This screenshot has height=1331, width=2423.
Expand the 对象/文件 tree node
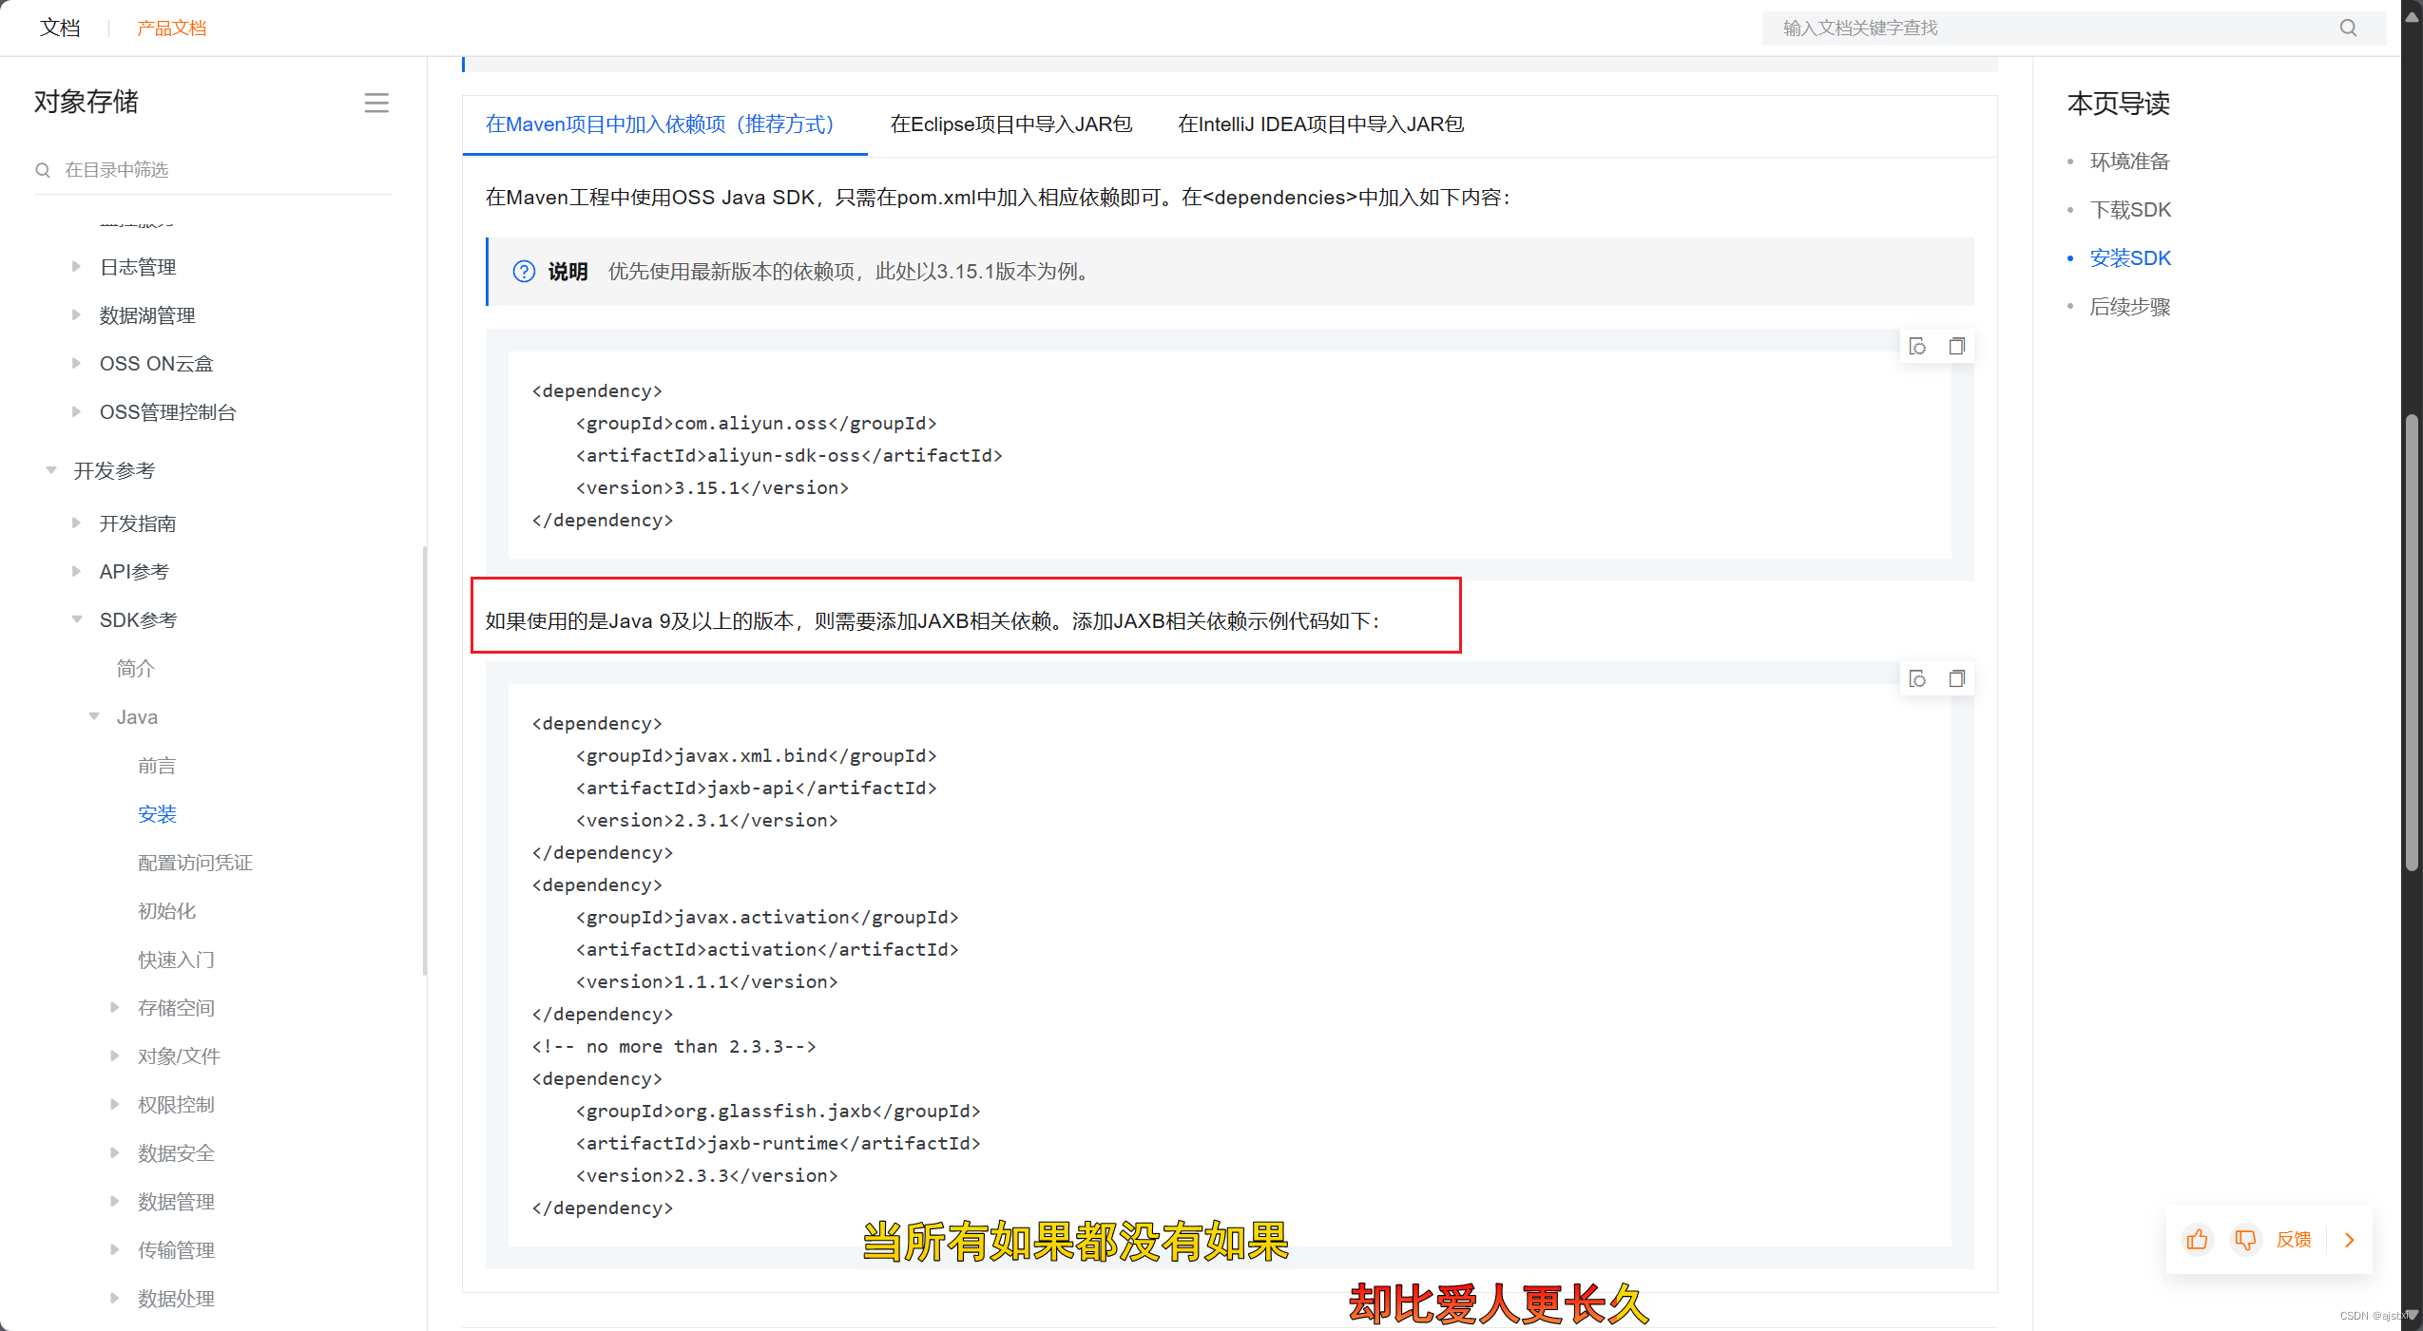(x=114, y=1056)
